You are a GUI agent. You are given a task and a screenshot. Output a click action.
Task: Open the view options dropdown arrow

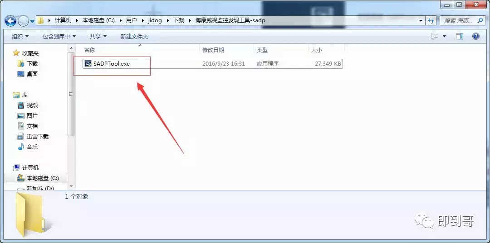click(445, 37)
